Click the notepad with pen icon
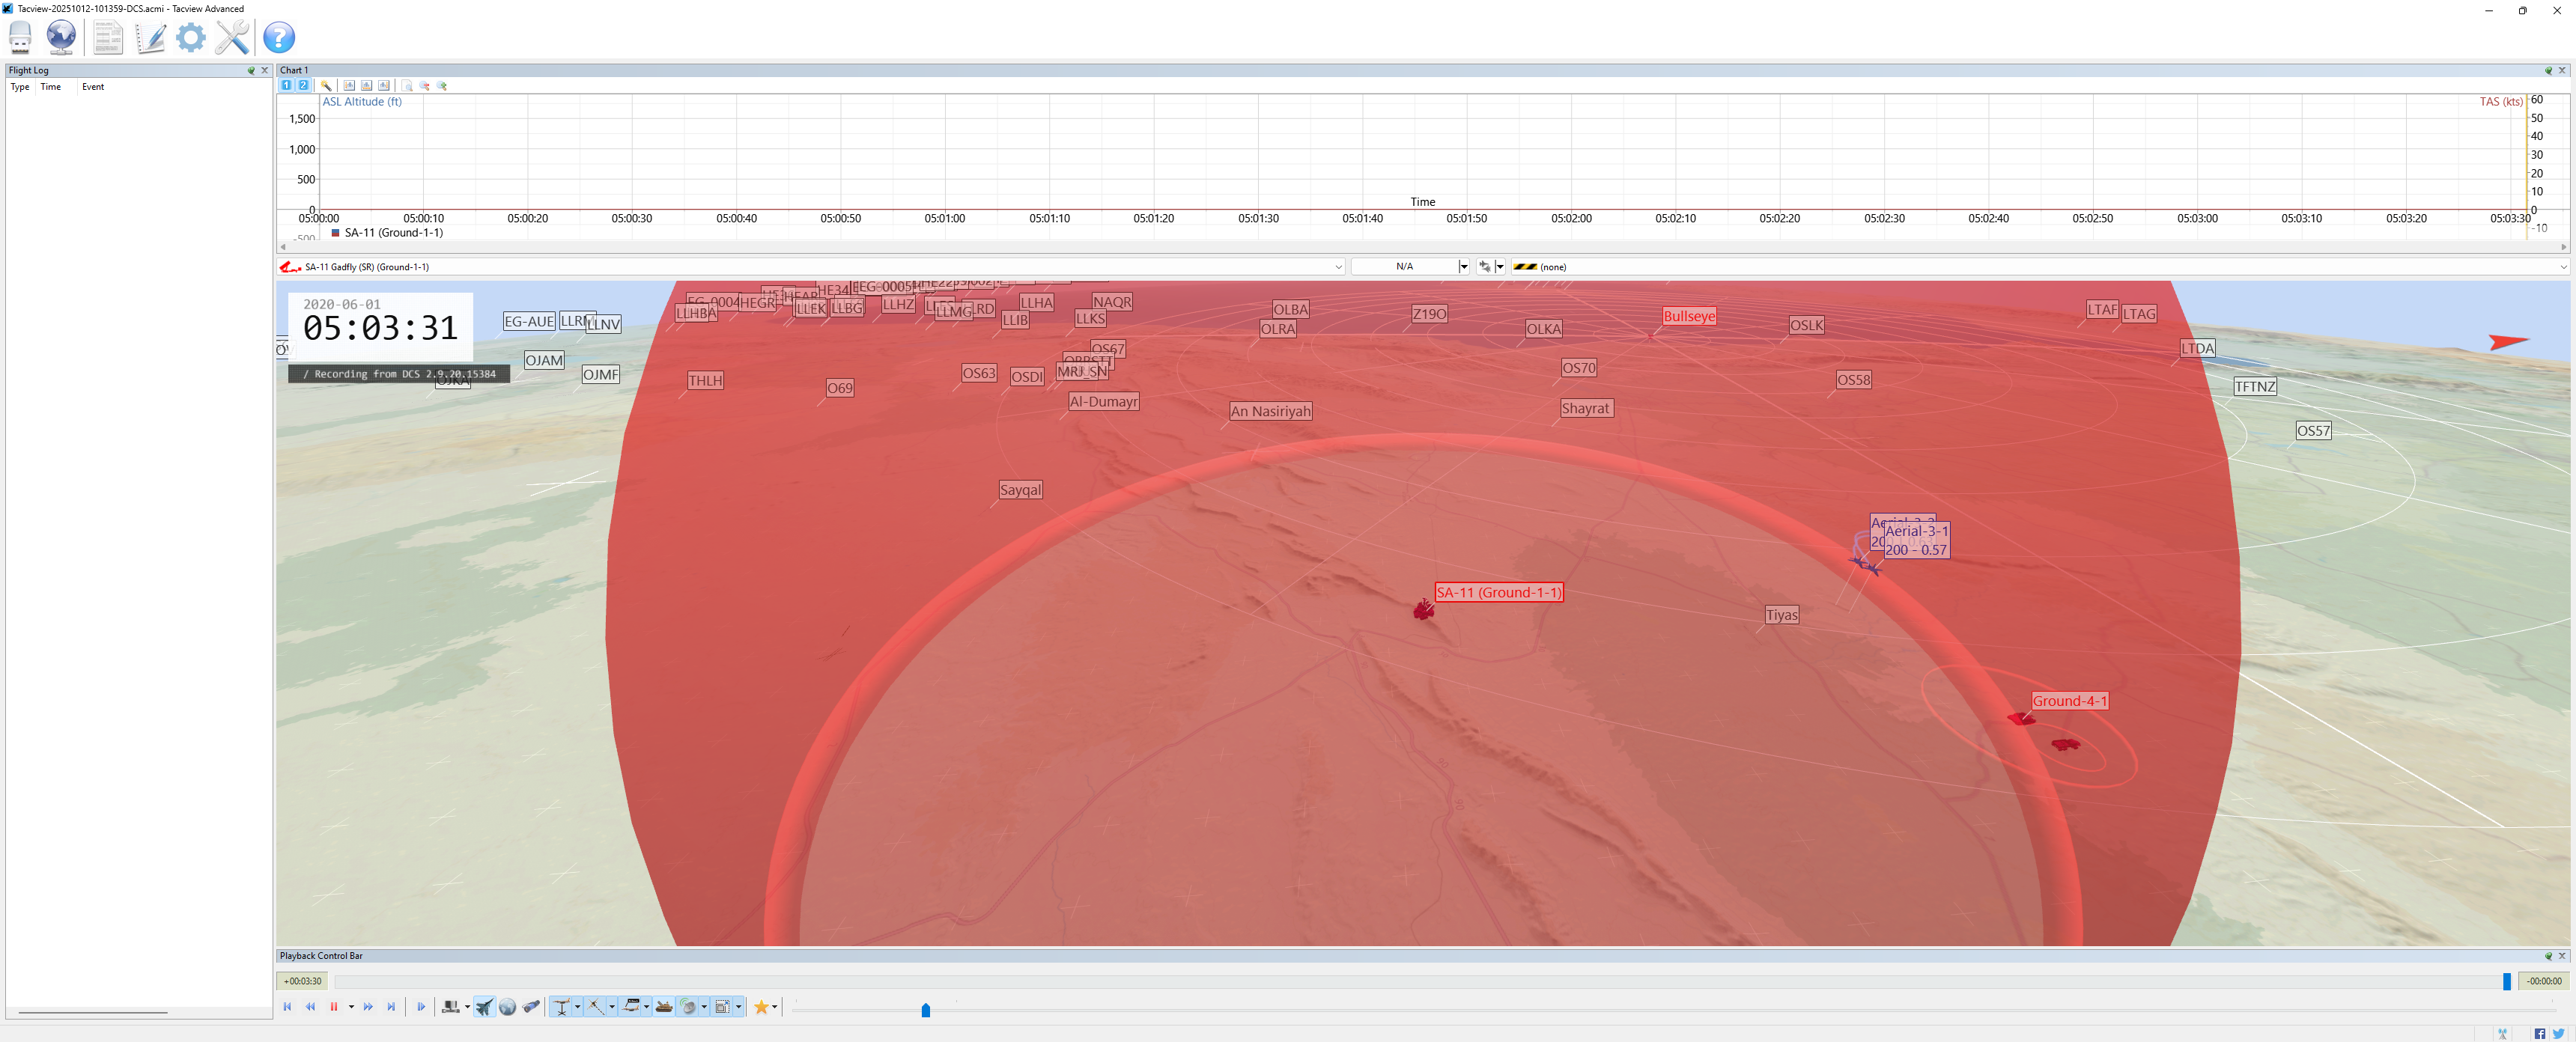2576x1042 pixels. click(150, 37)
